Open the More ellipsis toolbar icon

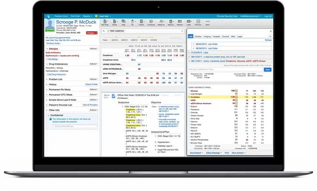pos(208,22)
